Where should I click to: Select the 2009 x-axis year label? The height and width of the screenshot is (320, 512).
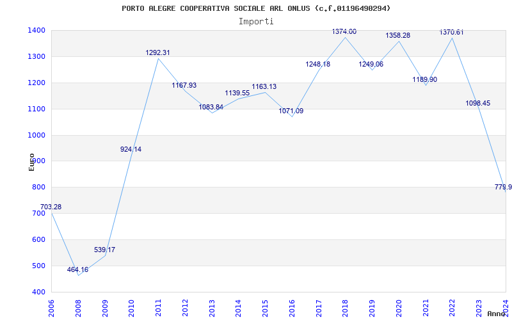[x=105, y=308]
